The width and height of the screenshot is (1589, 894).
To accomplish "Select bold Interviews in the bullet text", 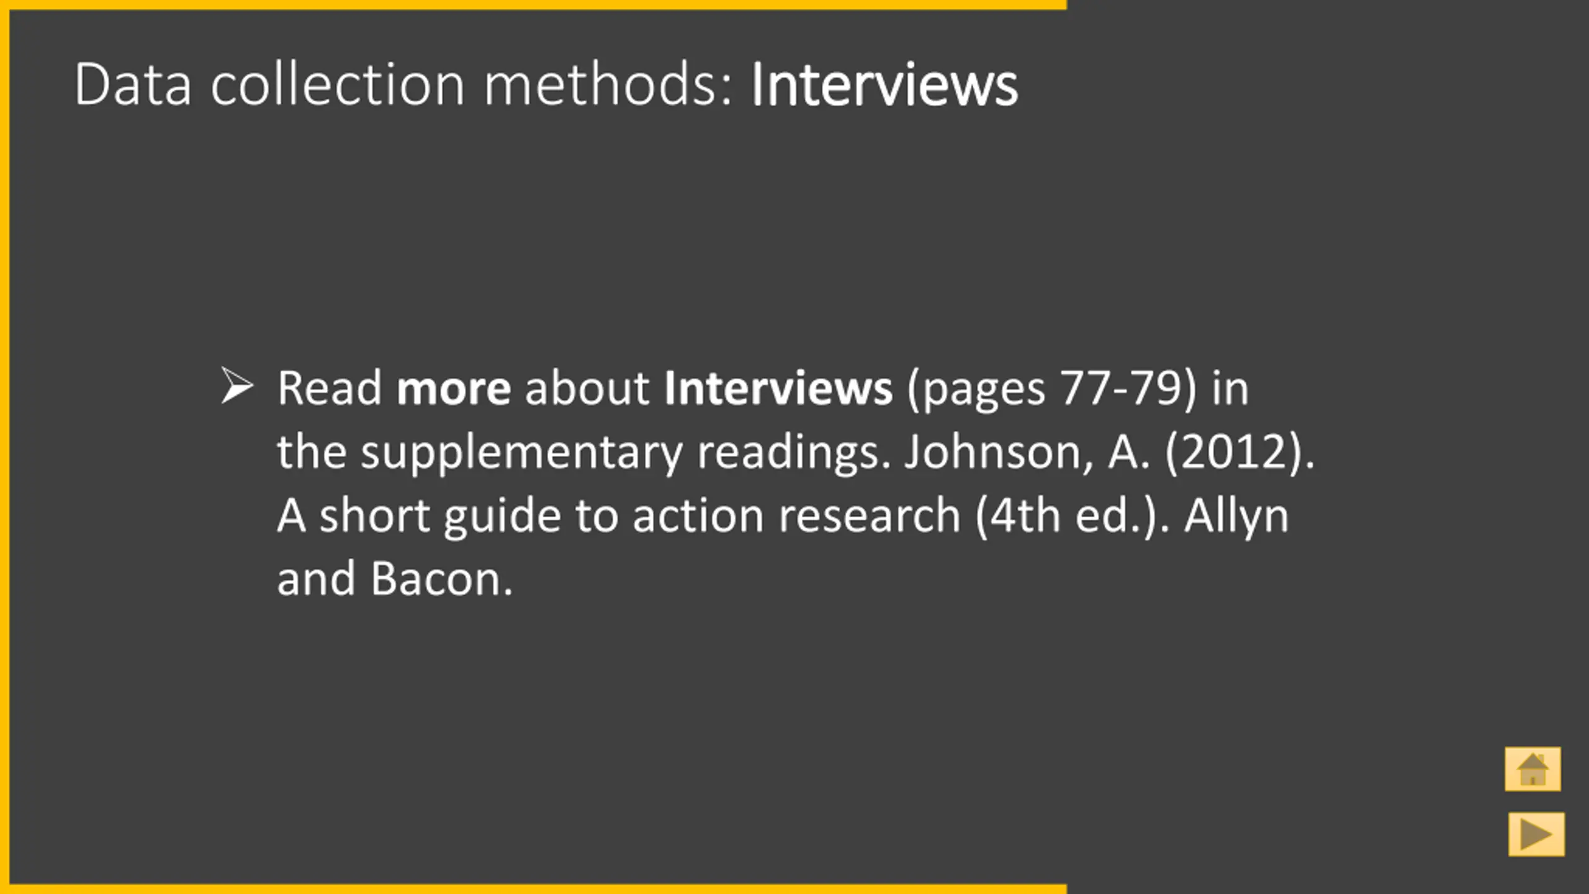I will point(778,387).
